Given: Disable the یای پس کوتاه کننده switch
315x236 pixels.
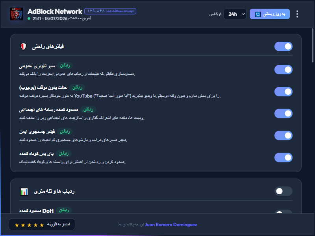Looking at the screenshot, I should [x=283, y=158].
